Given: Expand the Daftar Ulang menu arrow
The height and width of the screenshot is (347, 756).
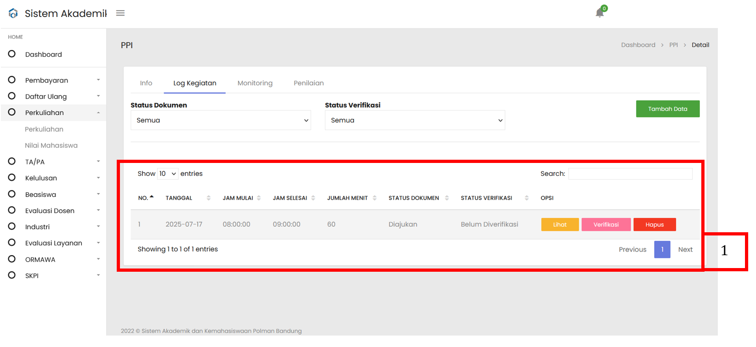Looking at the screenshot, I should [x=98, y=96].
